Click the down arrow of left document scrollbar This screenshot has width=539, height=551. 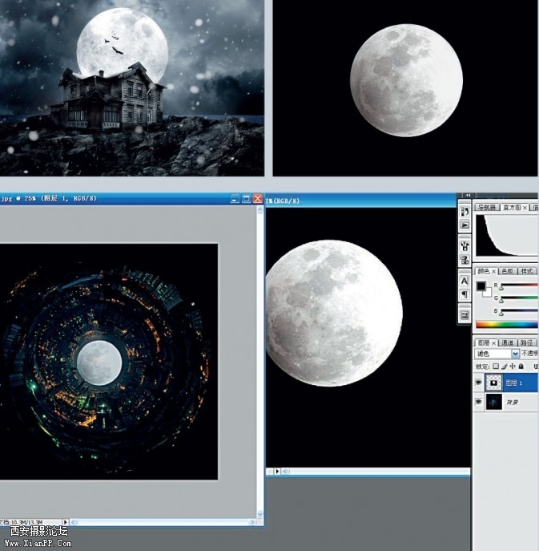point(260,515)
